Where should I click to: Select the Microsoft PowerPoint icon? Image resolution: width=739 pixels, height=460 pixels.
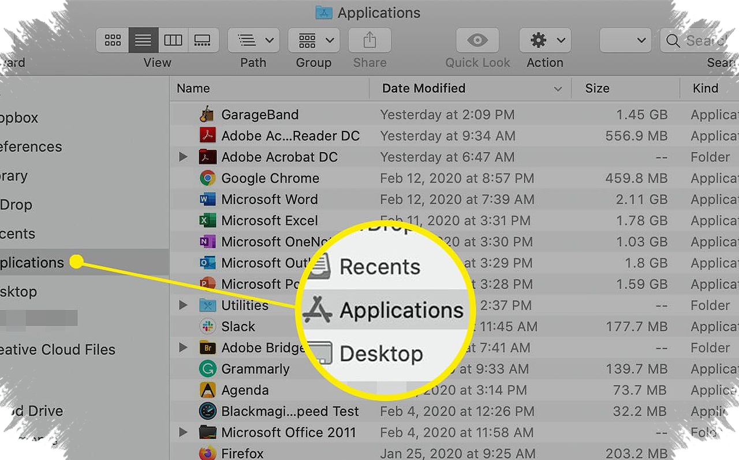point(207,284)
